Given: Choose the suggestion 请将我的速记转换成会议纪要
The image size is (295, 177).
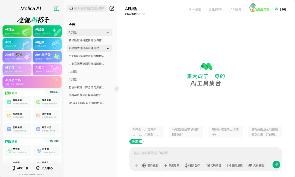Looking at the screenshot, I should [265, 132].
